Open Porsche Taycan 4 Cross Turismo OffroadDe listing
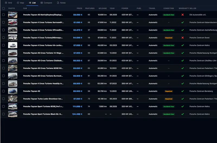Screen dimensions: 217x143 click(43, 30)
